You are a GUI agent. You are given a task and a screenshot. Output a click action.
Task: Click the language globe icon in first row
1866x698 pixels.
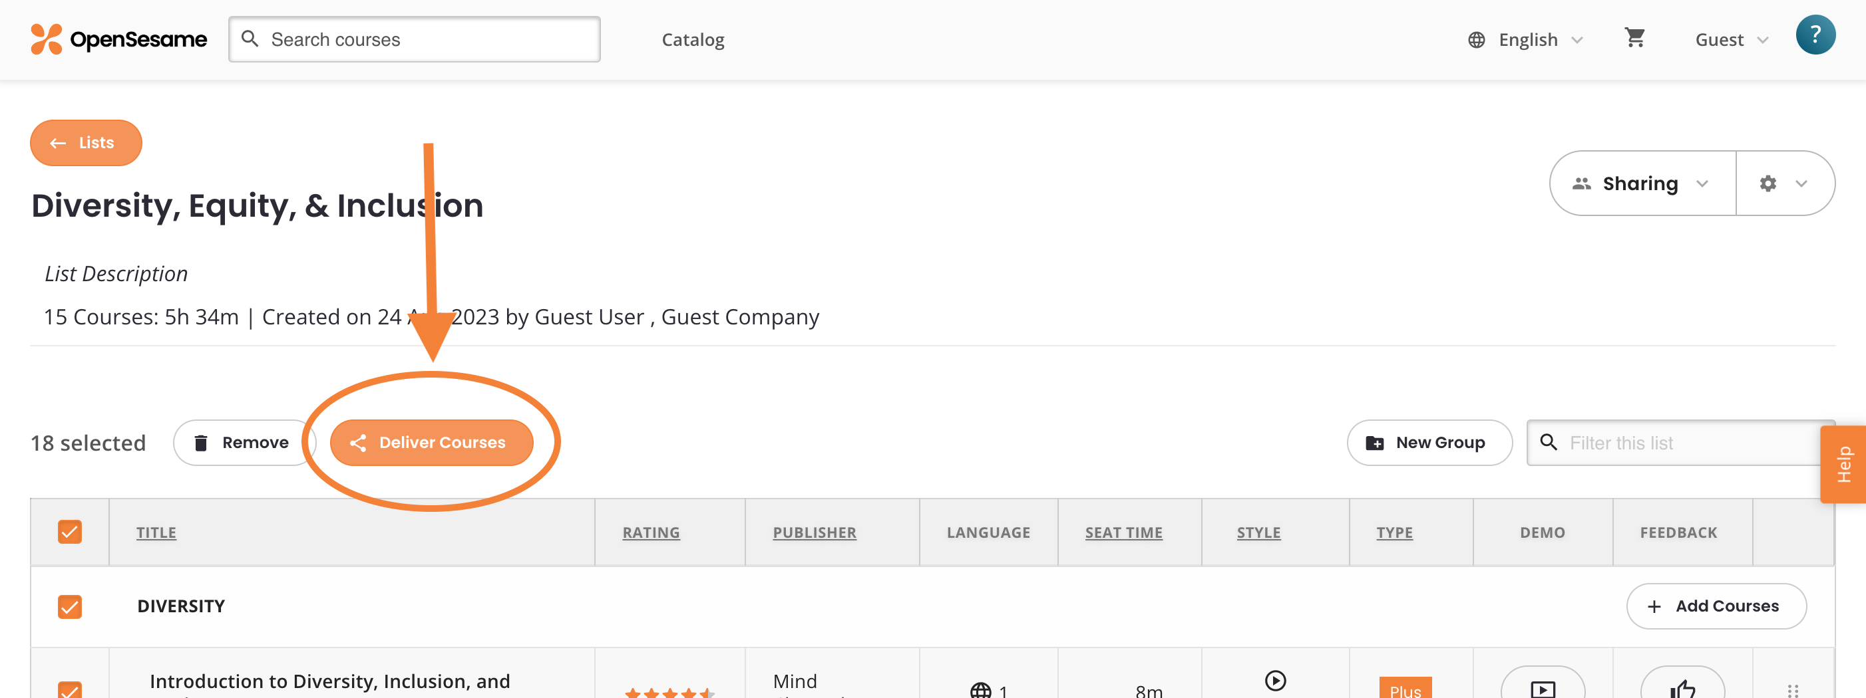coord(980,690)
